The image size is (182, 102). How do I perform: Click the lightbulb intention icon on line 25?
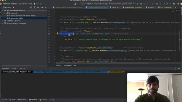tap(57, 33)
